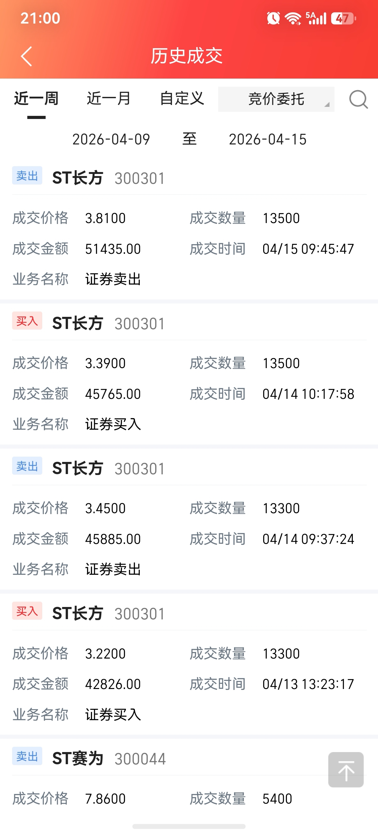Tap the 买入 tag on the 04/14 trade
378x835 pixels.
pyautogui.click(x=27, y=321)
